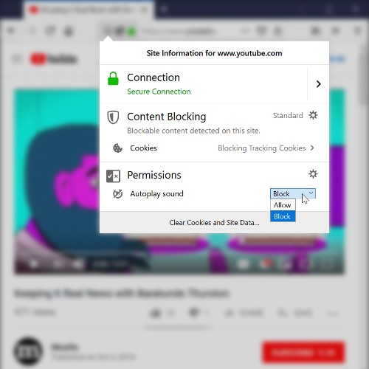The image size is (369, 369).
Task: Click Clear Cookies and Site Data
Action: (x=214, y=223)
